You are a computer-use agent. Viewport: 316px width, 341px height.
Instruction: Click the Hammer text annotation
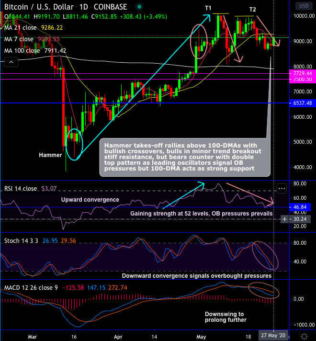click(x=50, y=155)
